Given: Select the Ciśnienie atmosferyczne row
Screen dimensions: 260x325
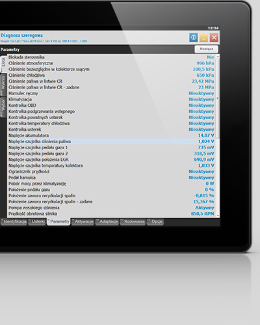Looking at the screenshot, I should 112,63.
